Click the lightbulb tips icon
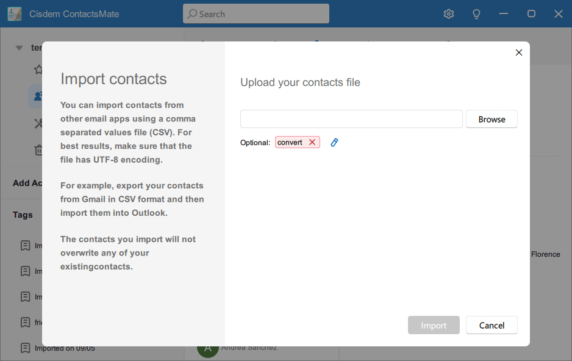This screenshot has height=361, width=572. click(477, 14)
